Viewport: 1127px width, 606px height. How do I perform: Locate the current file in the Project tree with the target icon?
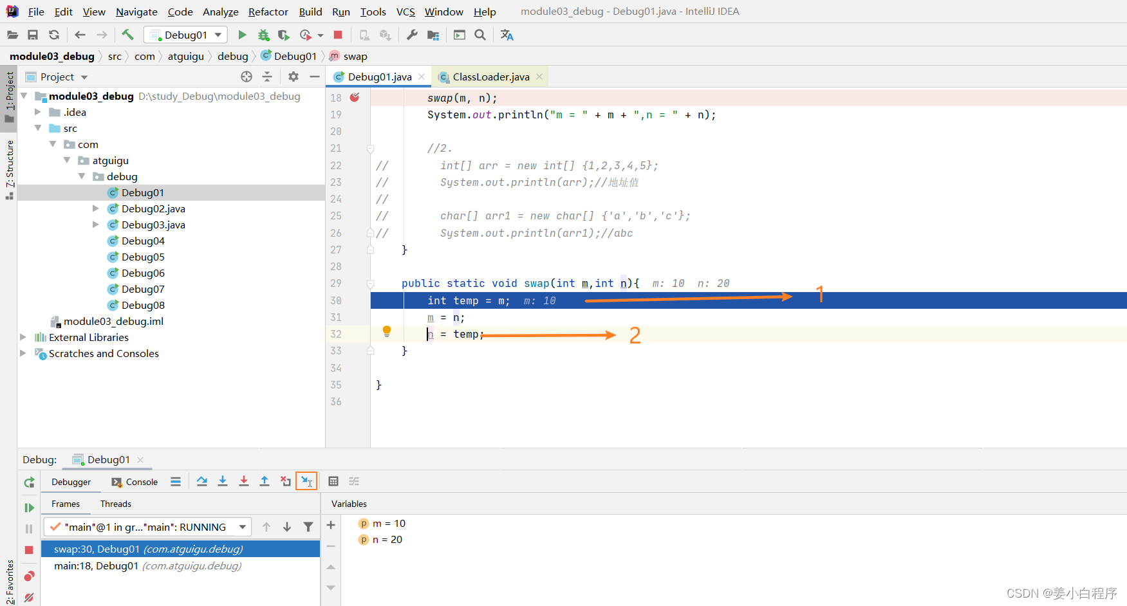click(247, 77)
